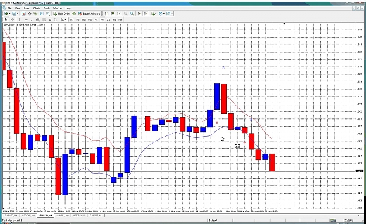Screen dimensions: 366x224
Task: Click the zoom out magnifier icon
Action: 132,13
